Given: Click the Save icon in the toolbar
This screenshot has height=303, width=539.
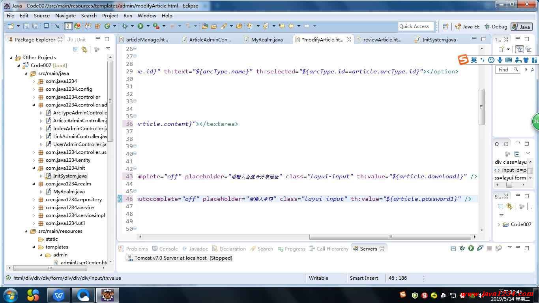Looking at the screenshot, I should pos(26,26).
